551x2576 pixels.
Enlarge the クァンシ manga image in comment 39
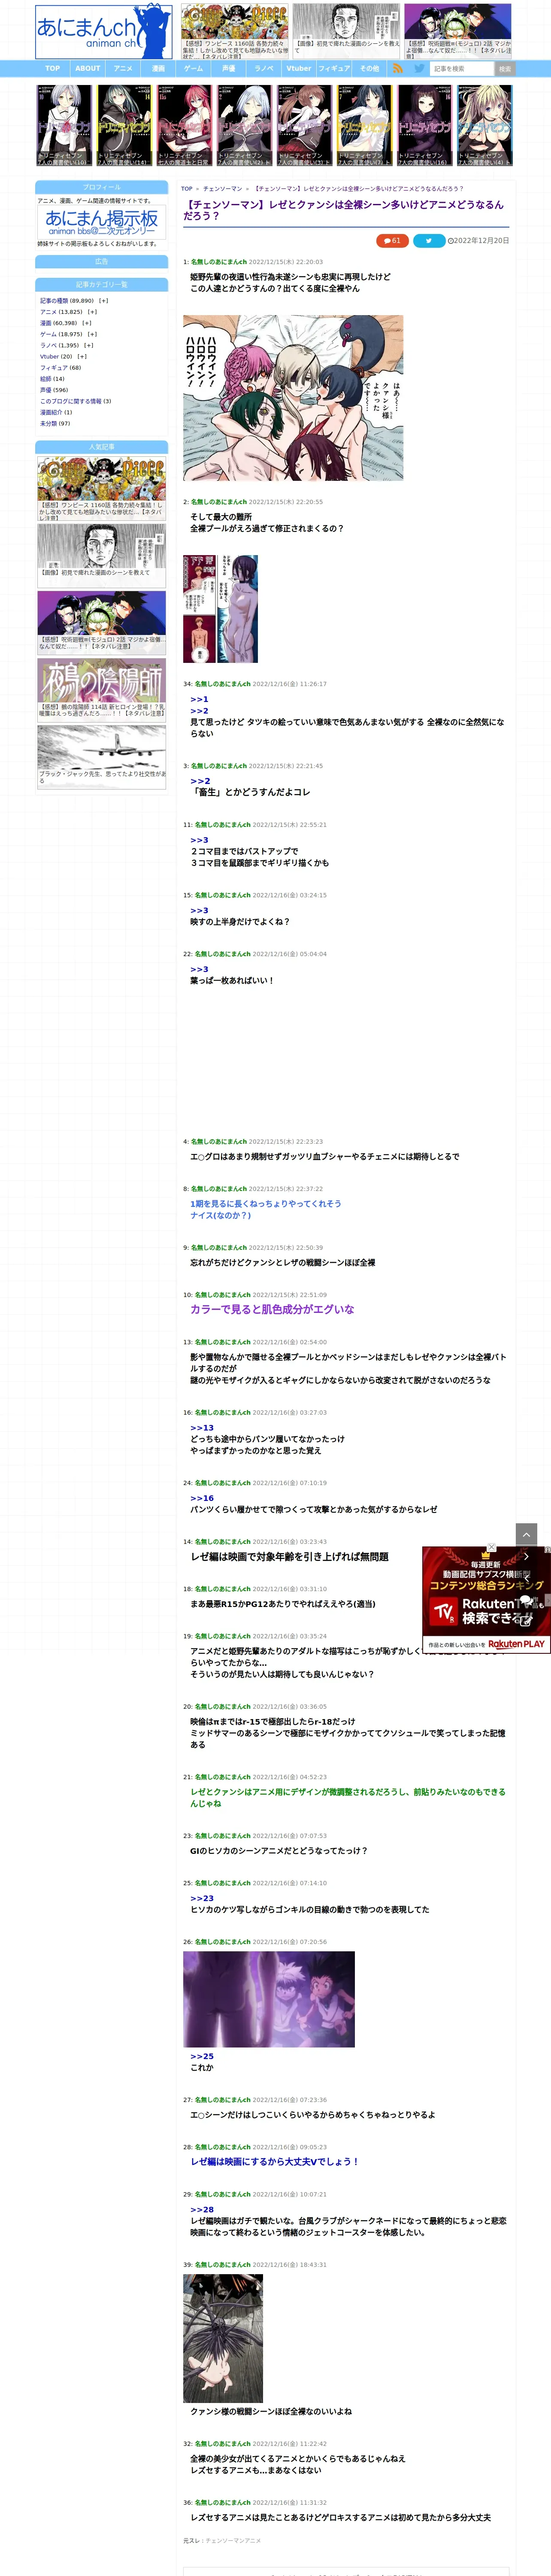(x=223, y=2338)
